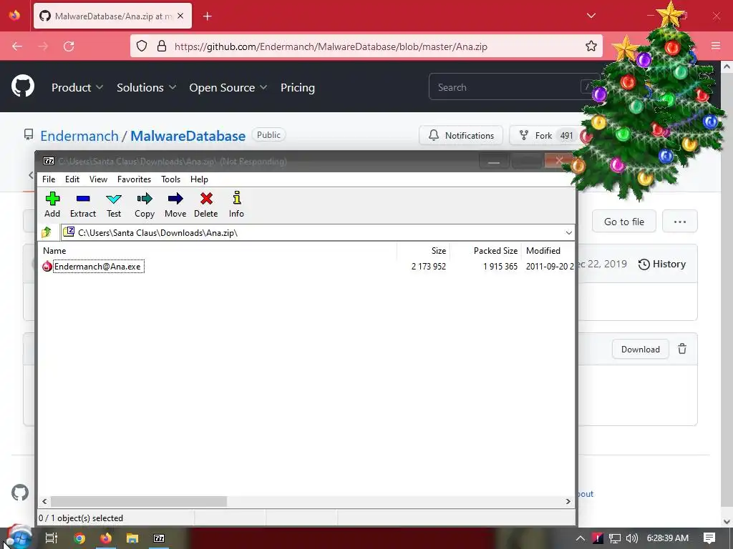Click the Firefox back button
This screenshot has width=733, height=549.
17,46
